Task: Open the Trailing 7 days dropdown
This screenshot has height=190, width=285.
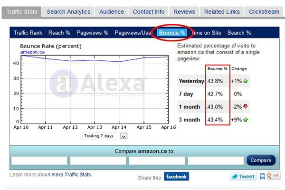Action: tap(104, 136)
